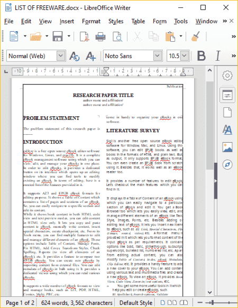
Task: Click the tab stop type selector on ruler
Action: [6, 71]
